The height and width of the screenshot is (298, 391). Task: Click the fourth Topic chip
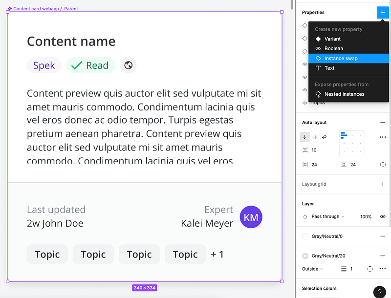click(x=185, y=254)
